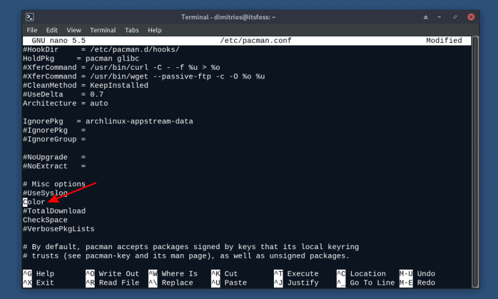The image size is (498, 299).
Task: Open the Terminal menu
Action: (103, 30)
